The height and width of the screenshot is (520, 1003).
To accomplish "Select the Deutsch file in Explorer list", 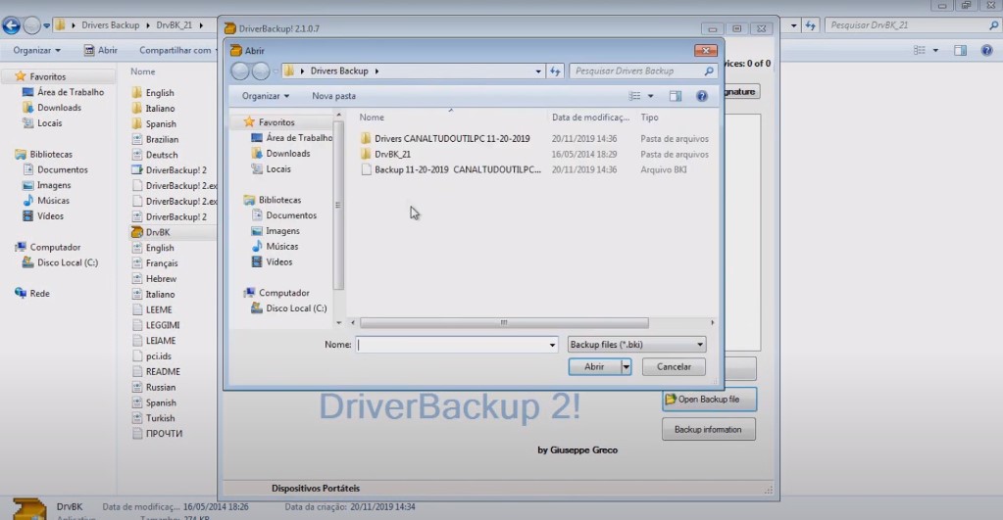I will click(x=161, y=156).
